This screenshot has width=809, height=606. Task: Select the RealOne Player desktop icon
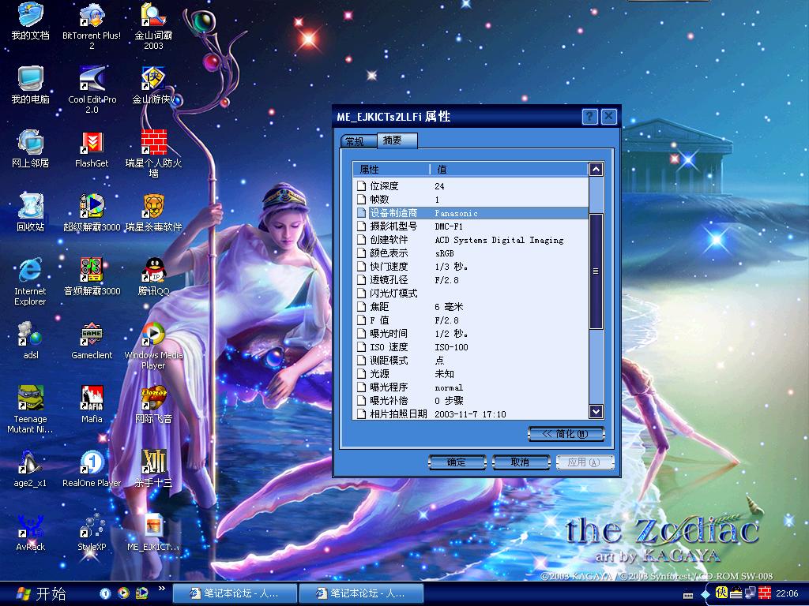pyautogui.click(x=92, y=463)
